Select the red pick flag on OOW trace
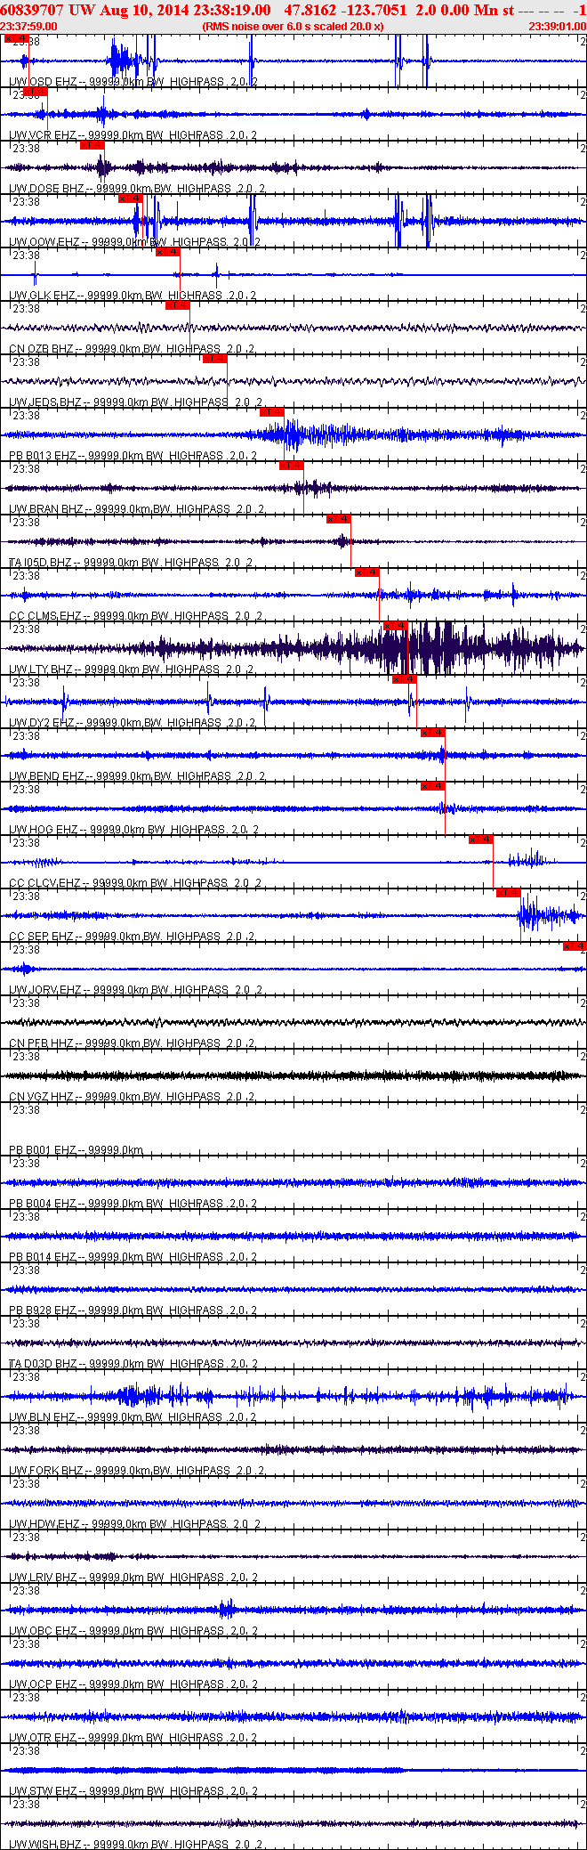Screen dimensions: 587x1850 tap(131, 199)
